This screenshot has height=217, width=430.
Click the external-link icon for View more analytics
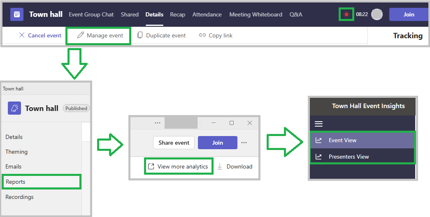151,166
